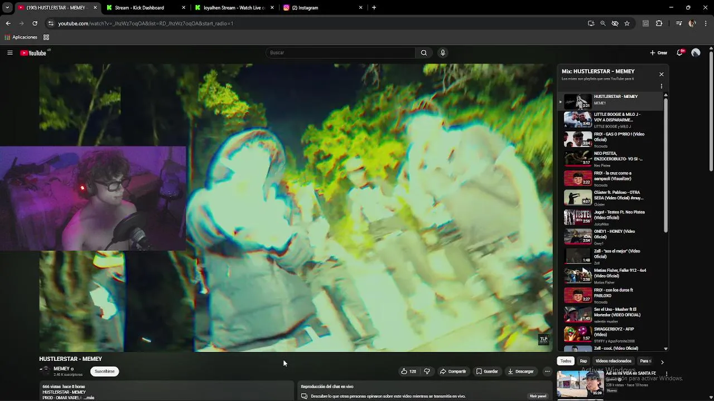This screenshot has height=401, width=714.
Task: Click the Crear button
Action: pyautogui.click(x=659, y=53)
